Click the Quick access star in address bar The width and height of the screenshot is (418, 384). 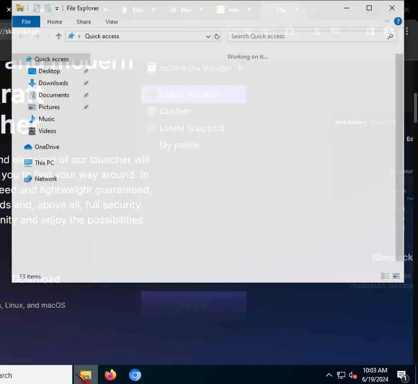click(71, 36)
